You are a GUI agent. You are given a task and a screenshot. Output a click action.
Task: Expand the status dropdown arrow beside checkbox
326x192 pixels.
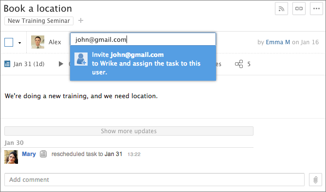19,43
